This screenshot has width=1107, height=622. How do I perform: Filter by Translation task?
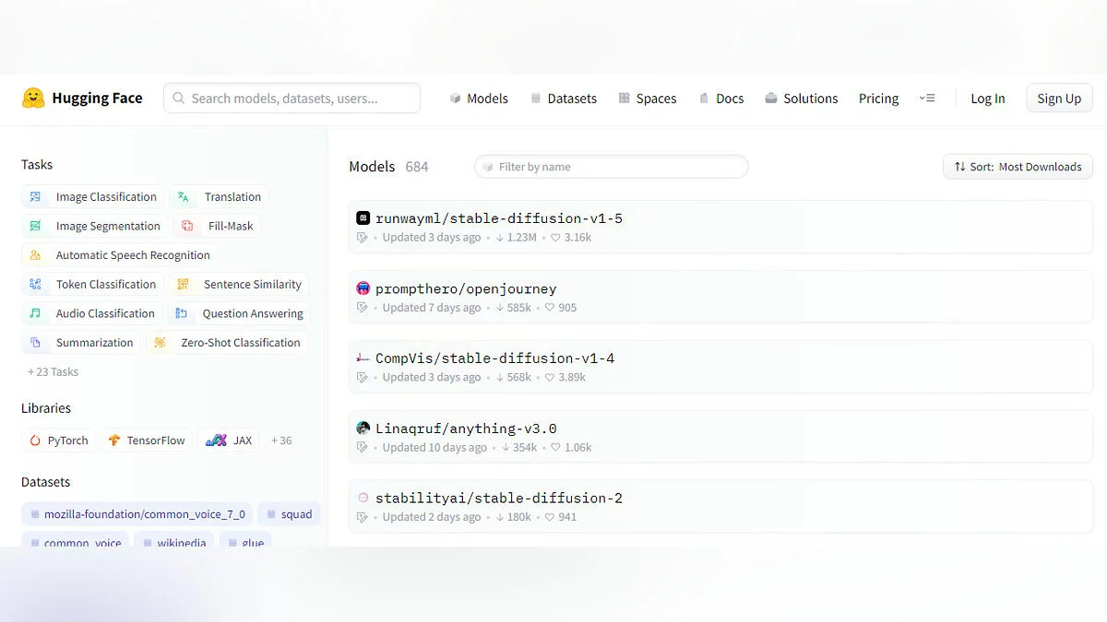click(220, 197)
